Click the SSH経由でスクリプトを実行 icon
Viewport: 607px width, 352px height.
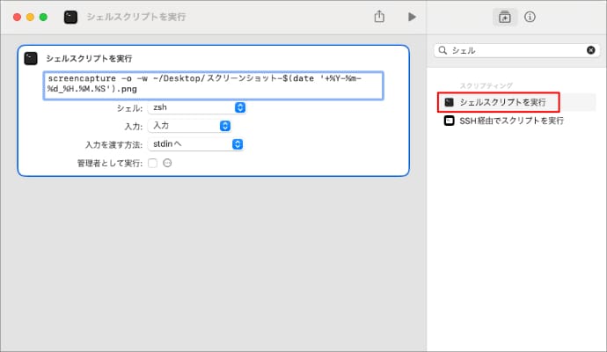click(450, 121)
